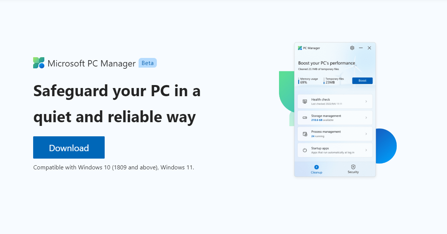Click the "Microsoft PC Manager" title text
The image size is (447, 234).
coord(92,64)
